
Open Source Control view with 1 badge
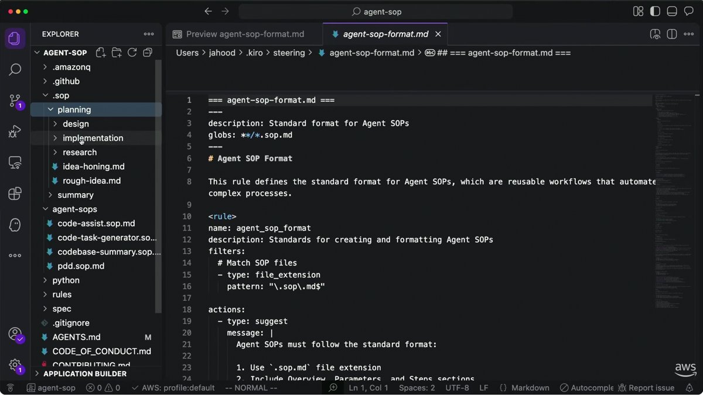click(x=15, y=101)
